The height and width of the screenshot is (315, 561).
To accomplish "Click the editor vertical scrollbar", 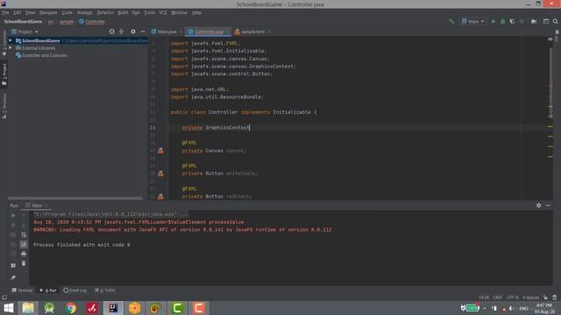I will click(x=550, y=83).
